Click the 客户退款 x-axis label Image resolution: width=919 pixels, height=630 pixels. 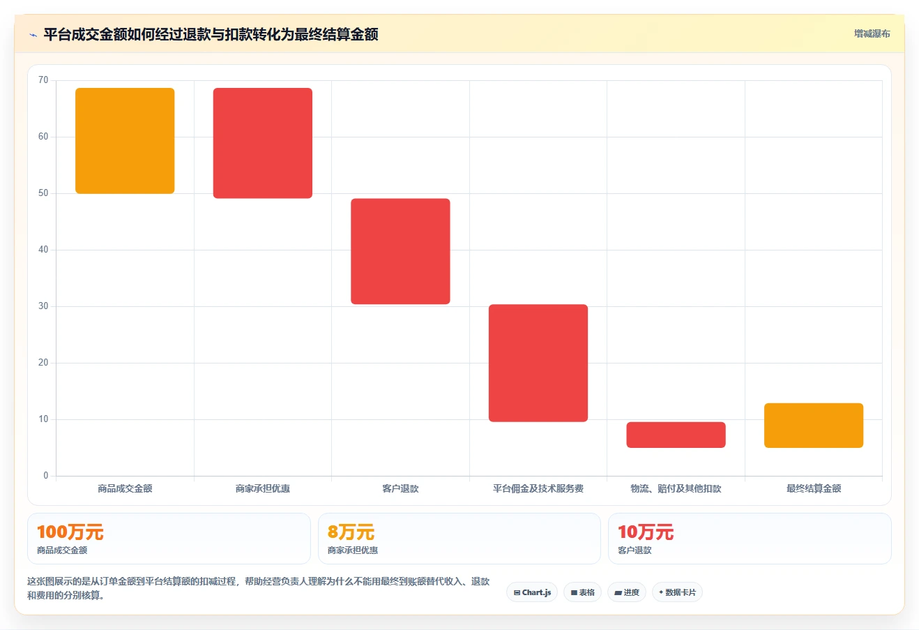click(400, 488)
